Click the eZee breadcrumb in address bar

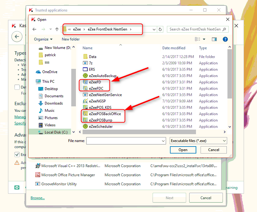coord(77,29)
